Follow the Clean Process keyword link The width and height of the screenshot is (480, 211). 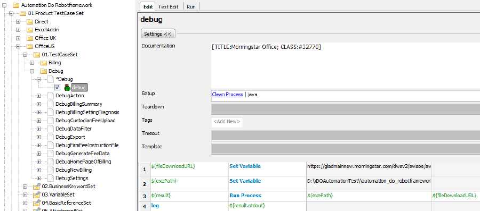click(x=227, y=95)
